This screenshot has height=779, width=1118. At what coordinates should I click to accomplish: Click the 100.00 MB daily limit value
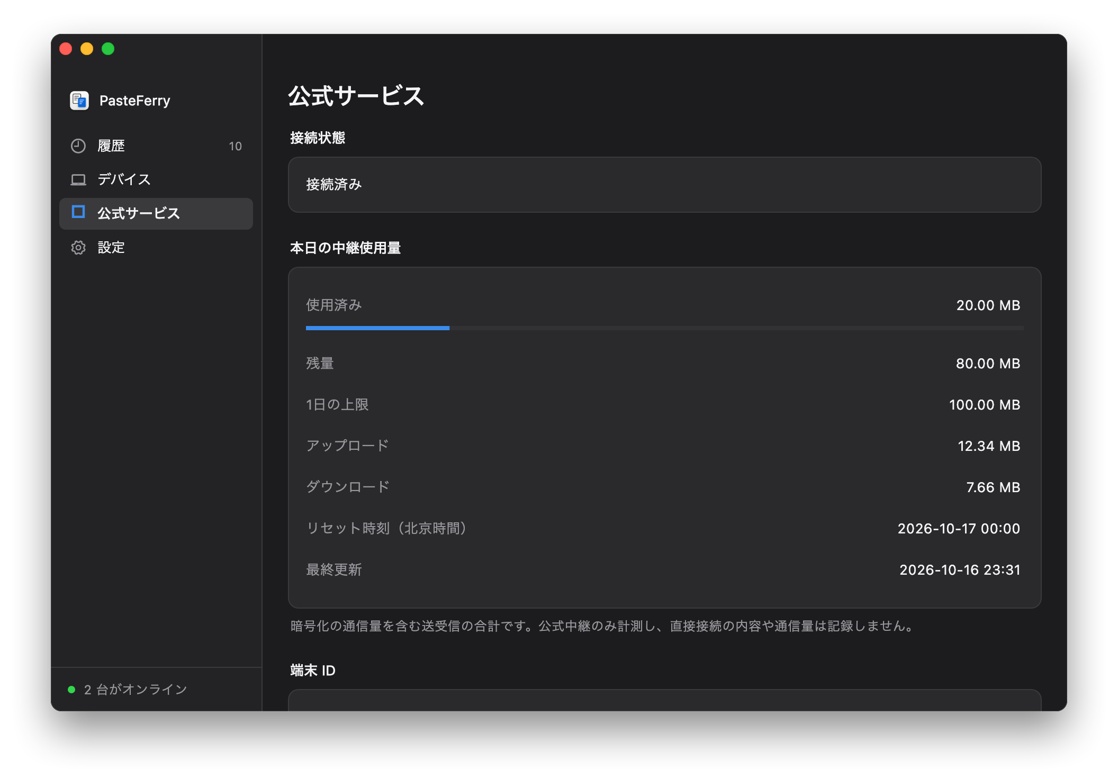click(x=985, y=405)
